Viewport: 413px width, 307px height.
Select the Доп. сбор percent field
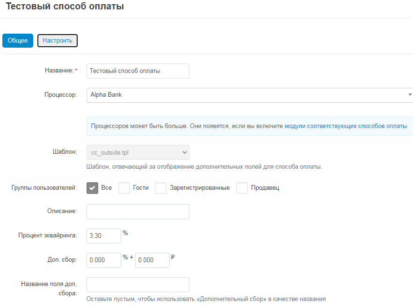pyautogui.click(x=104, y=260)
